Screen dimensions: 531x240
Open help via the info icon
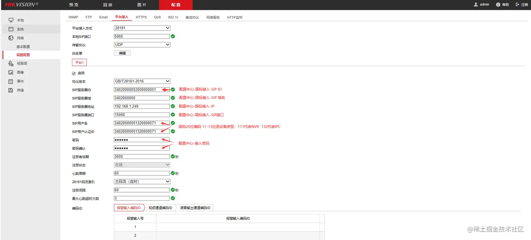coord(498,5)
